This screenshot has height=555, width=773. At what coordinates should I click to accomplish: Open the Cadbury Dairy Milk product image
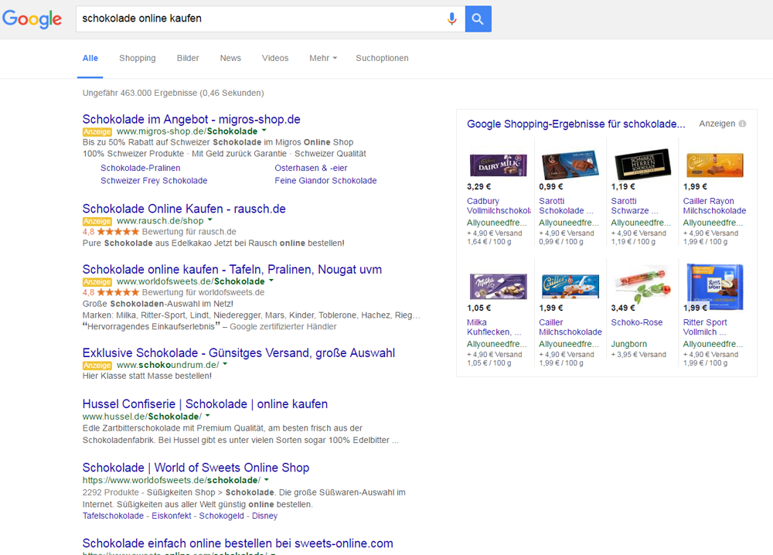tap(498, 165)
